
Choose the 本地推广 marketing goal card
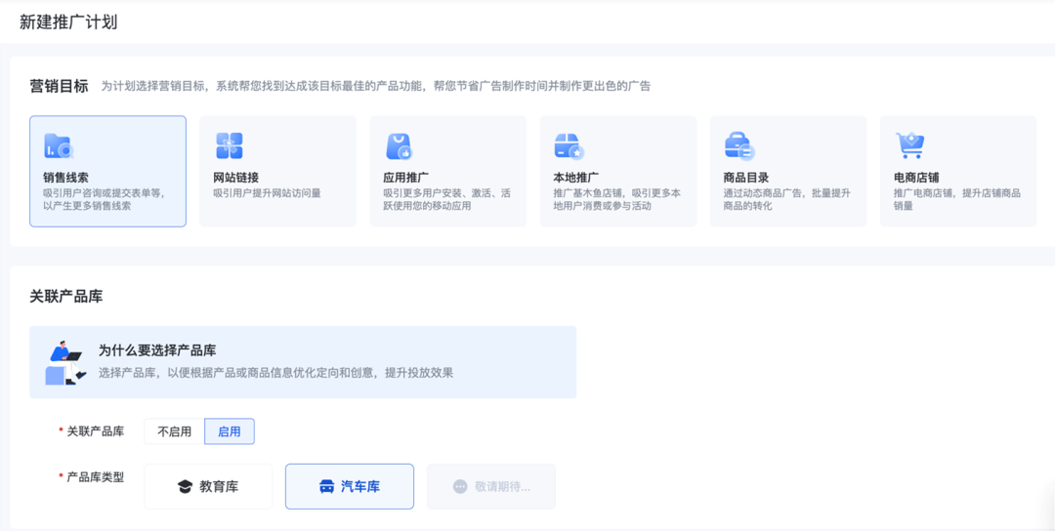pos(618,172)
